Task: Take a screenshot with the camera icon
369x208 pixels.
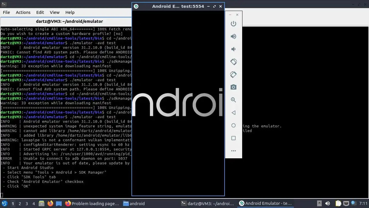Action: click(234, 87)
